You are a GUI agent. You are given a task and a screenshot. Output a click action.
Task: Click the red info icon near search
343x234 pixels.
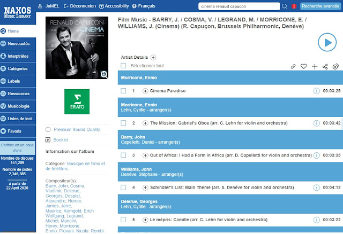294,6
